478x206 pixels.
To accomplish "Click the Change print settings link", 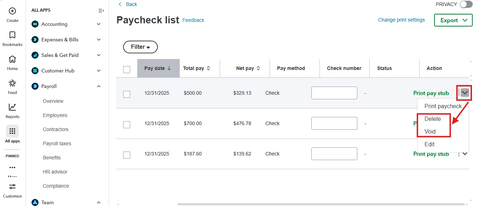I will [x=401, y=20].
